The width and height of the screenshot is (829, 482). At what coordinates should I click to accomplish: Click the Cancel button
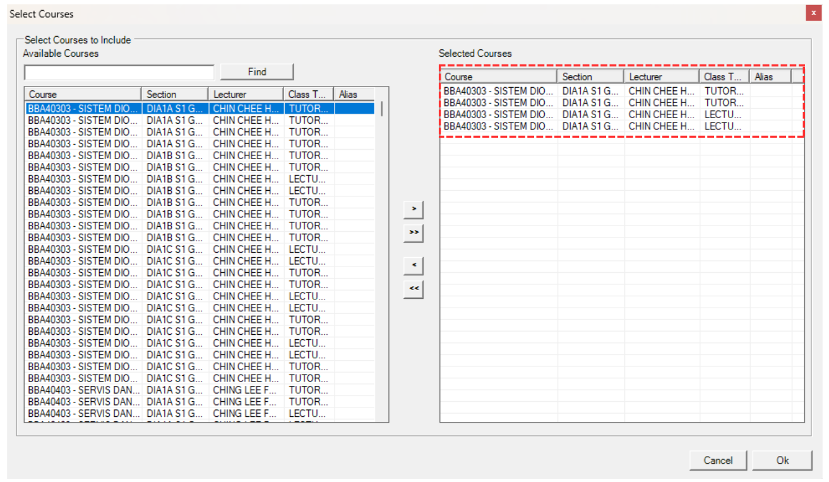(718, 461)
